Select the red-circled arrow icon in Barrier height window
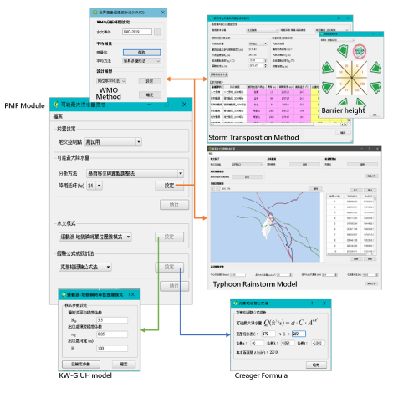Screen dimensions: 393x393 click(360, 51)
